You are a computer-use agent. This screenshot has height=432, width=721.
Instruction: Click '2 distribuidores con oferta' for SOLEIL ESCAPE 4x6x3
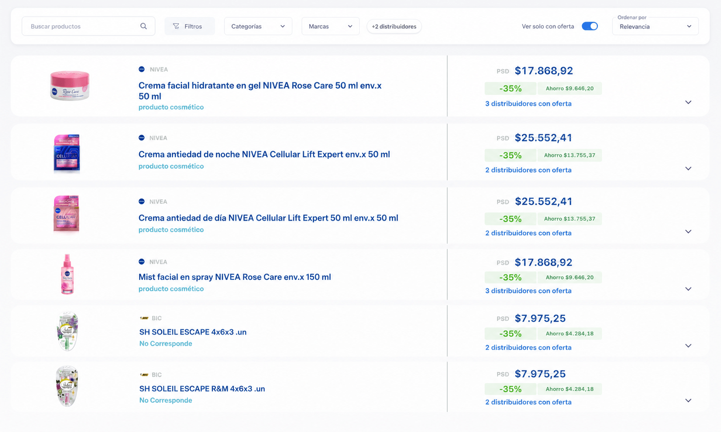coord(528,347)
